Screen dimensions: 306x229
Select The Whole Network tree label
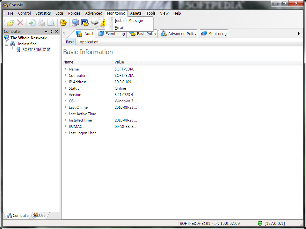[28, 38]
